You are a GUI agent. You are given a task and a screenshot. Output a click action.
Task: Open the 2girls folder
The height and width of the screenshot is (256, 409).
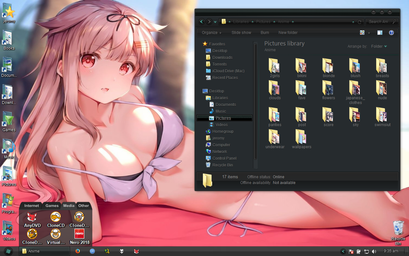tap(275, 68)
